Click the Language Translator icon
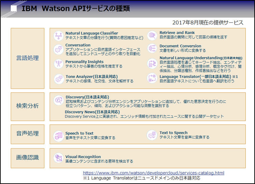The width and height of the screenshot is (255, 184). click(152, 79)
